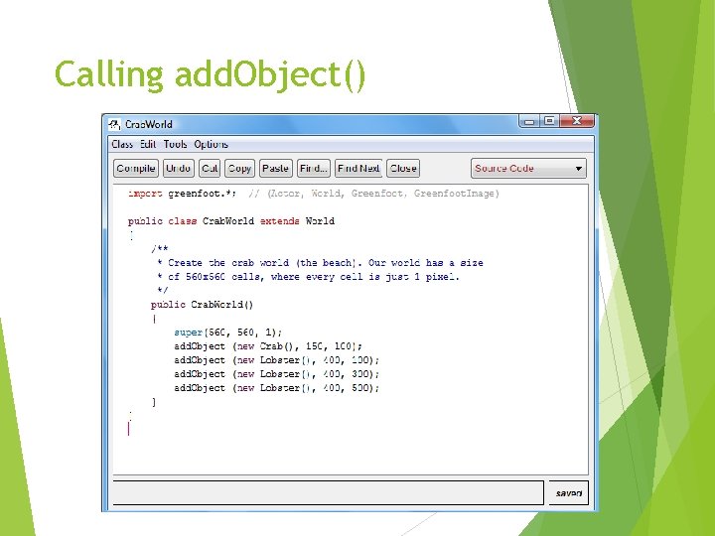Click the Compile button
715x536 pixels.
pyautogui.click(x=136, y=168)
